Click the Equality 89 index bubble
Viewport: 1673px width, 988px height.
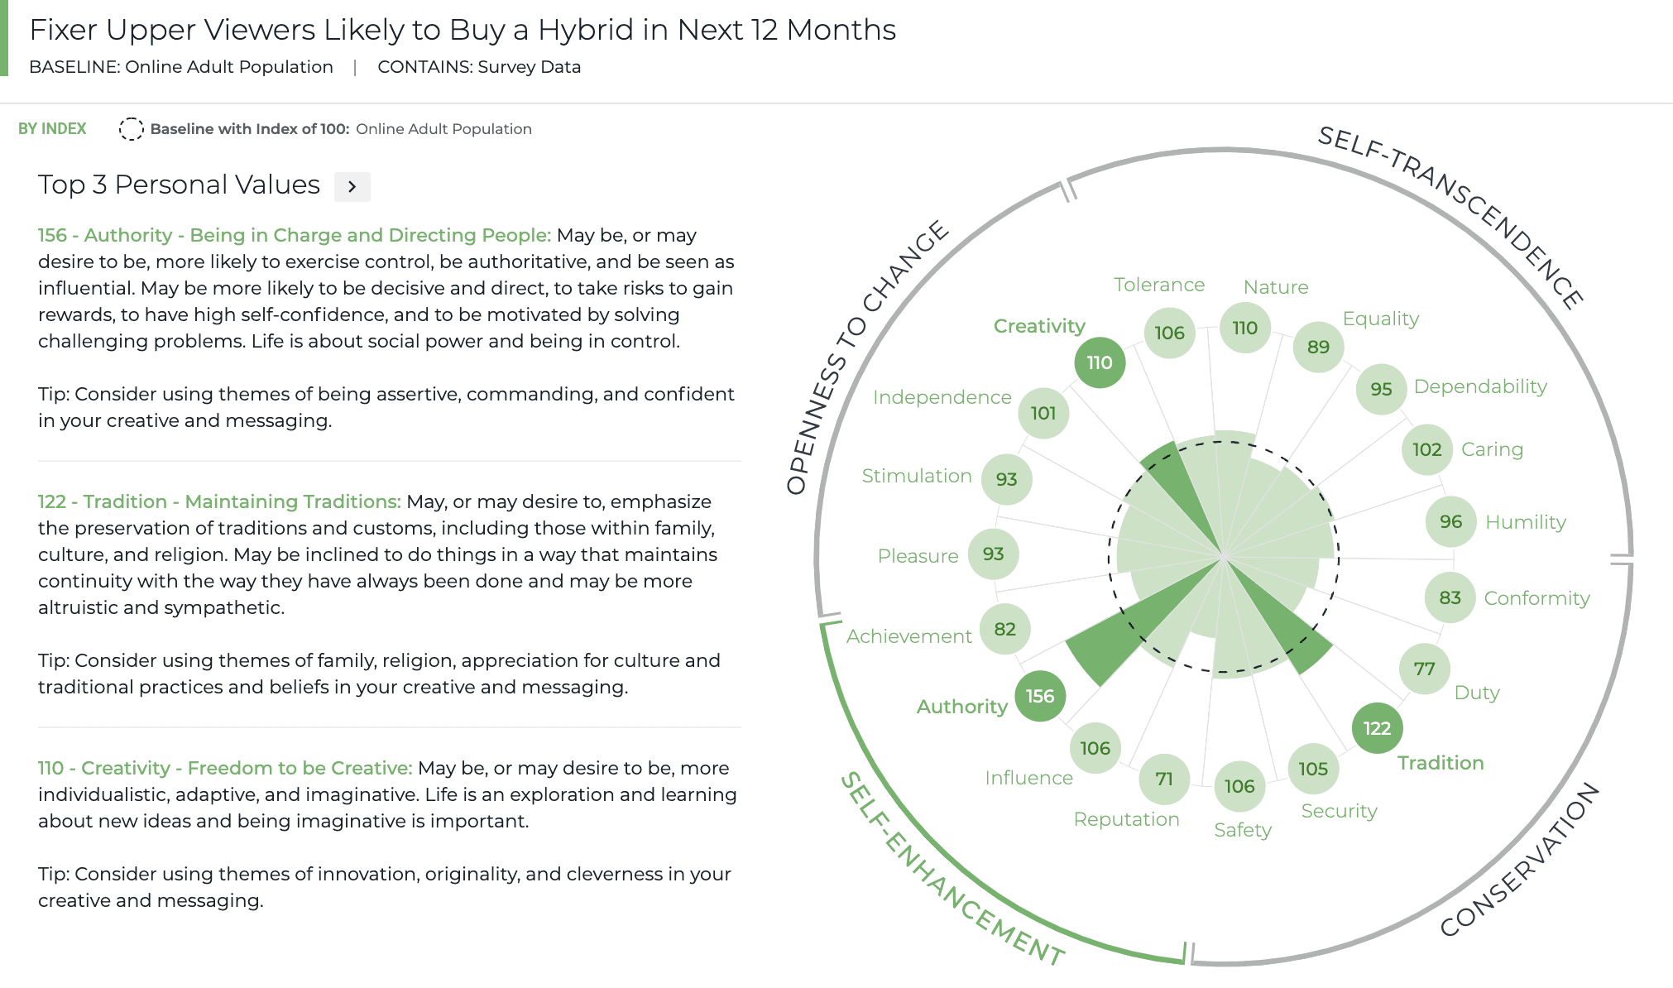(x=1318, y=347)
